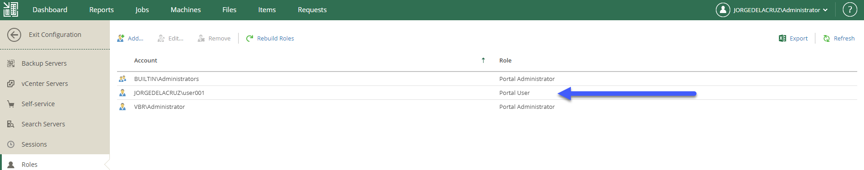Select Backup Servers in the sidebar
Viewport: 864px width, 170px height.
coord(44,63)
